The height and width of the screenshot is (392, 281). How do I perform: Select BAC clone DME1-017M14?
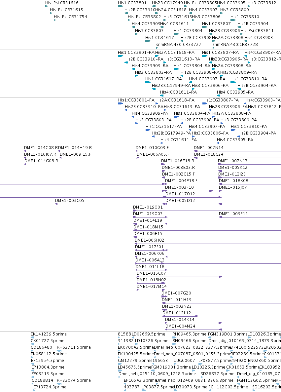[152, 287]
